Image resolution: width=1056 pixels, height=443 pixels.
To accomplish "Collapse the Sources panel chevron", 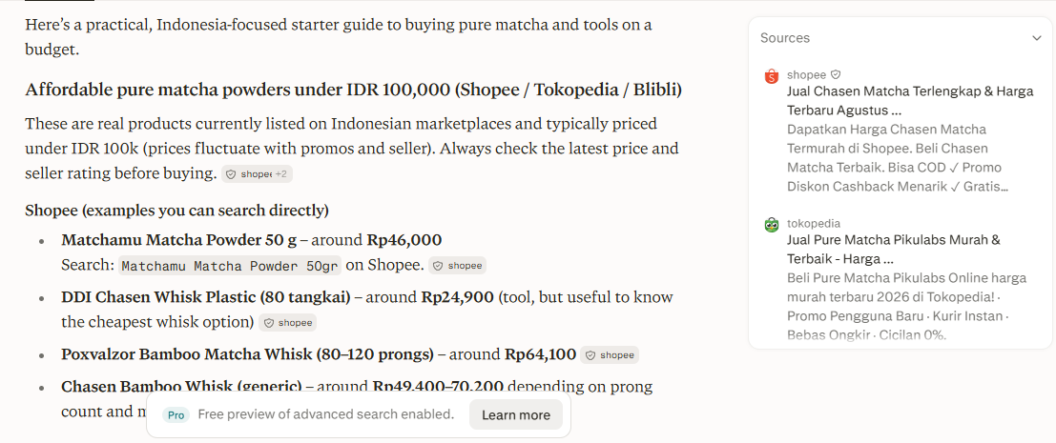I will click(x=1037, y=38).
